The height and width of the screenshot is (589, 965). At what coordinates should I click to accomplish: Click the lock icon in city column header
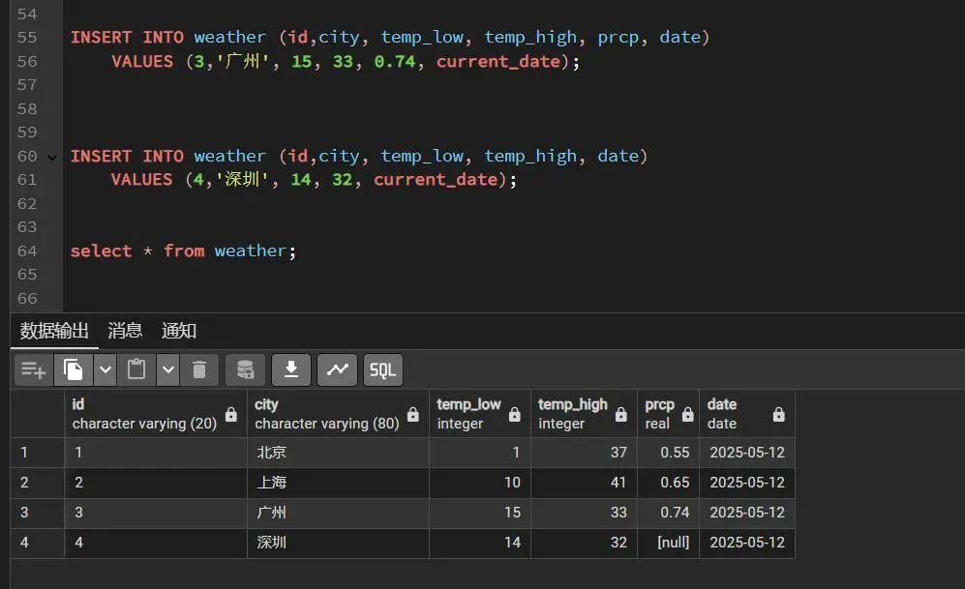[413, 414]
